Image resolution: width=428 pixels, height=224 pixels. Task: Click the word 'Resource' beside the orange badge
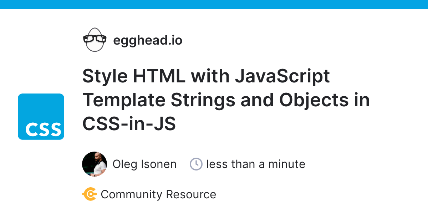(x=191, y=194)
